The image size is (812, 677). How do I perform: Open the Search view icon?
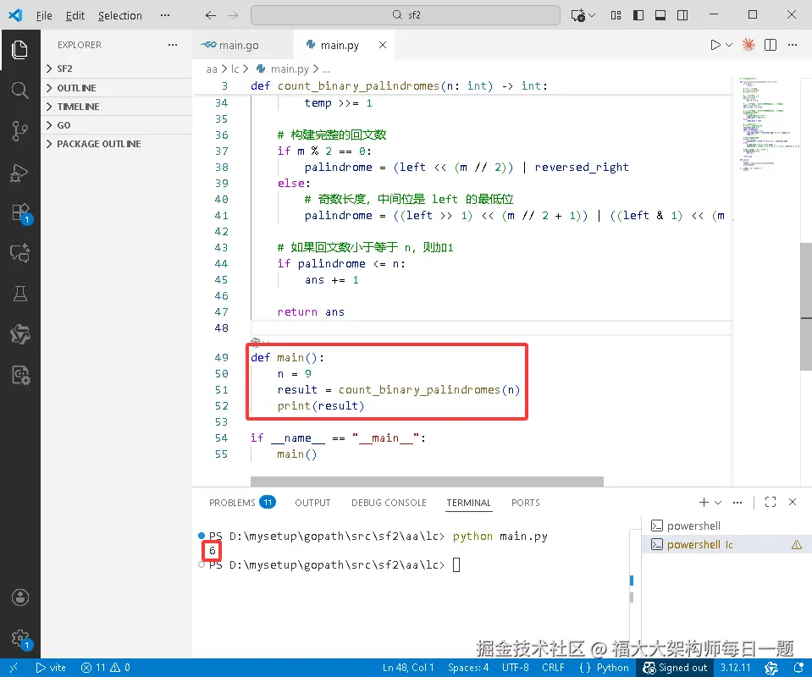[x=19, y=90]
